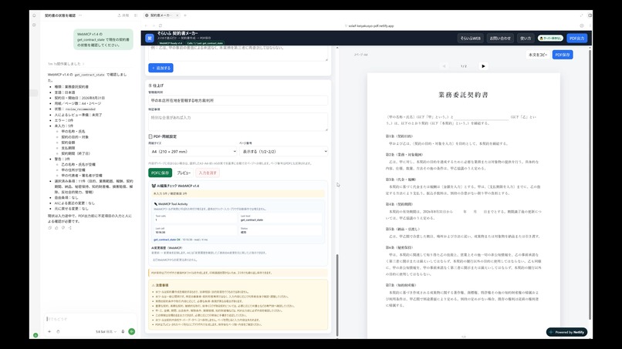Open the 使い方 help button
Viewport: 622px width, 349px height.
(x=526, y=39)
